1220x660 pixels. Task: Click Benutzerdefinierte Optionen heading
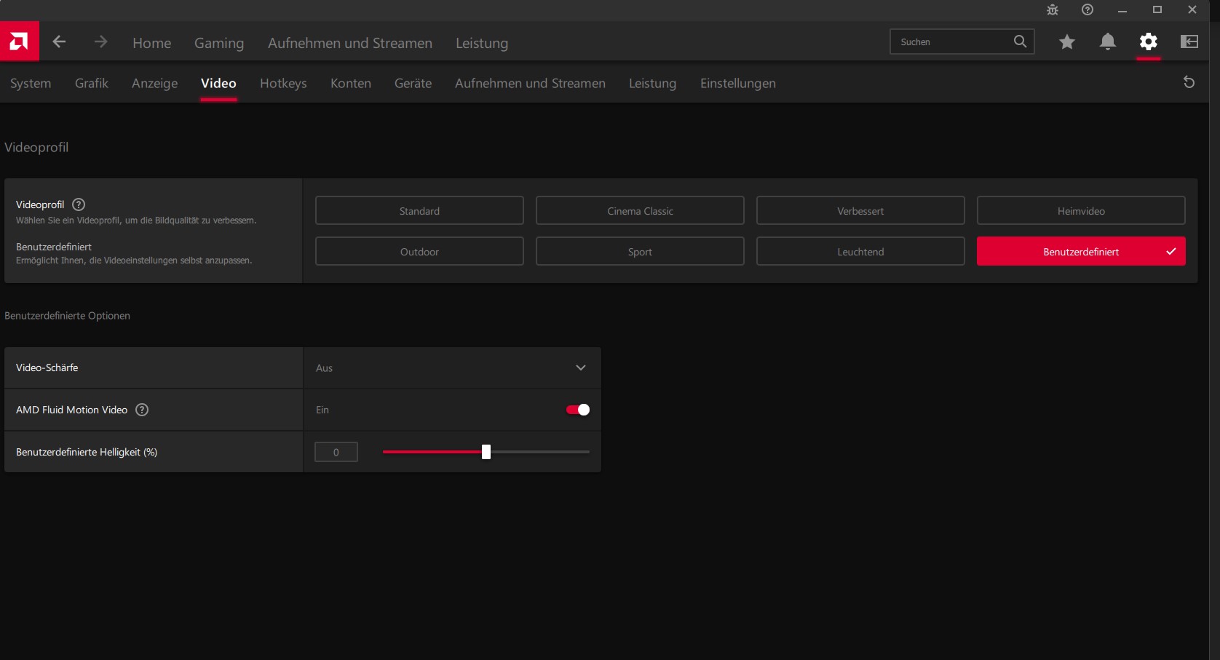[x=67, y=316]
